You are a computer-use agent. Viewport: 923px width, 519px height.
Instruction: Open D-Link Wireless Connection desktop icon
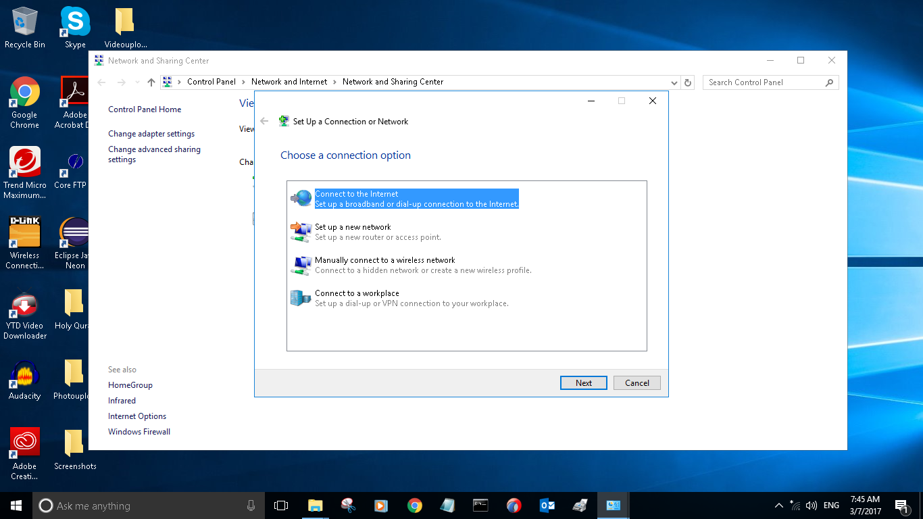[x=25, y=243]
